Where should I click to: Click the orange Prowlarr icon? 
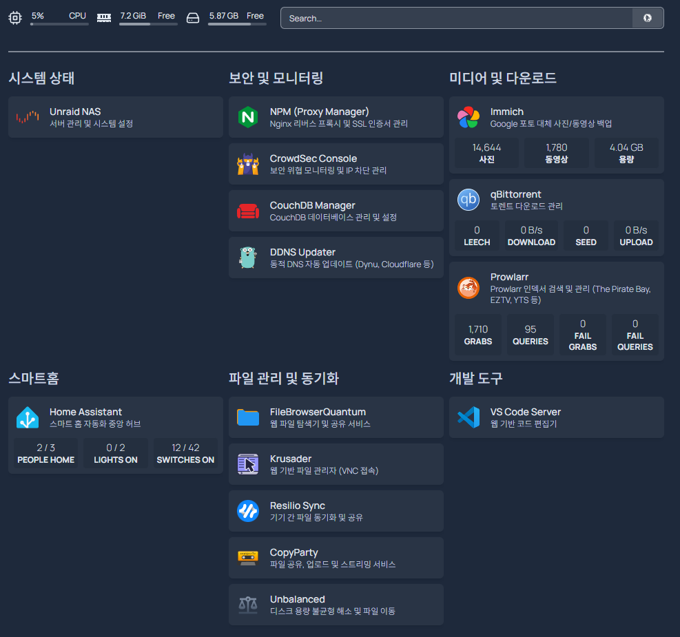pos(468,288)
